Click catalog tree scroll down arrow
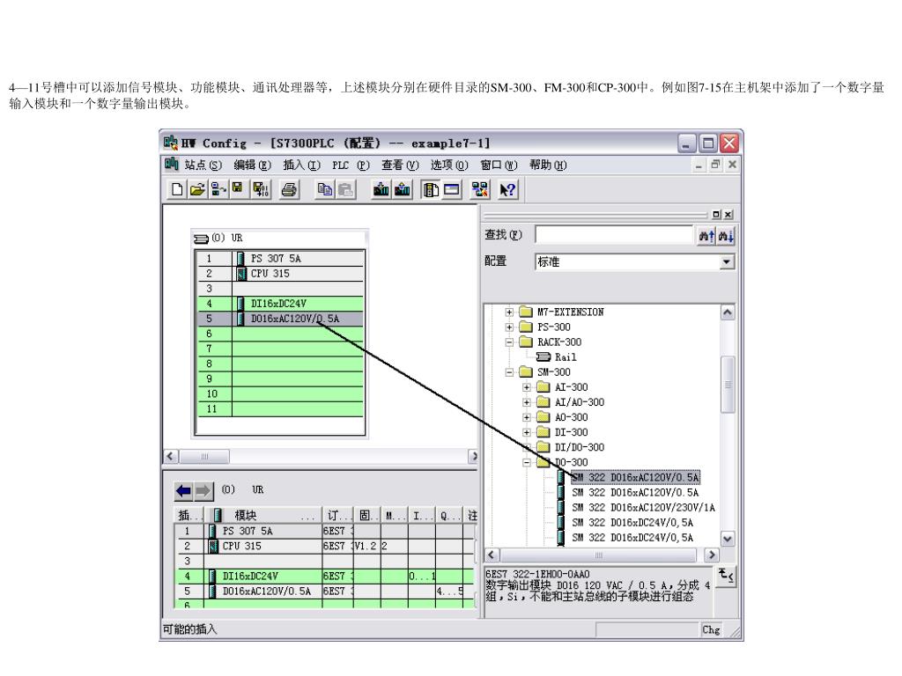The image size is (902, 676). coord(727,539)
